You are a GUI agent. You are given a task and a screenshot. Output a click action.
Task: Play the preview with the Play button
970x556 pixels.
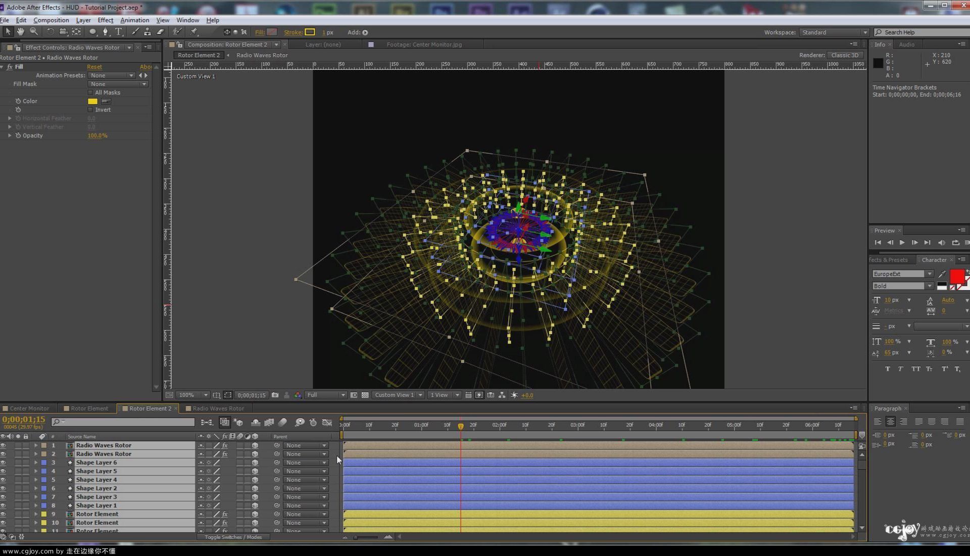[x=902, y=243]
